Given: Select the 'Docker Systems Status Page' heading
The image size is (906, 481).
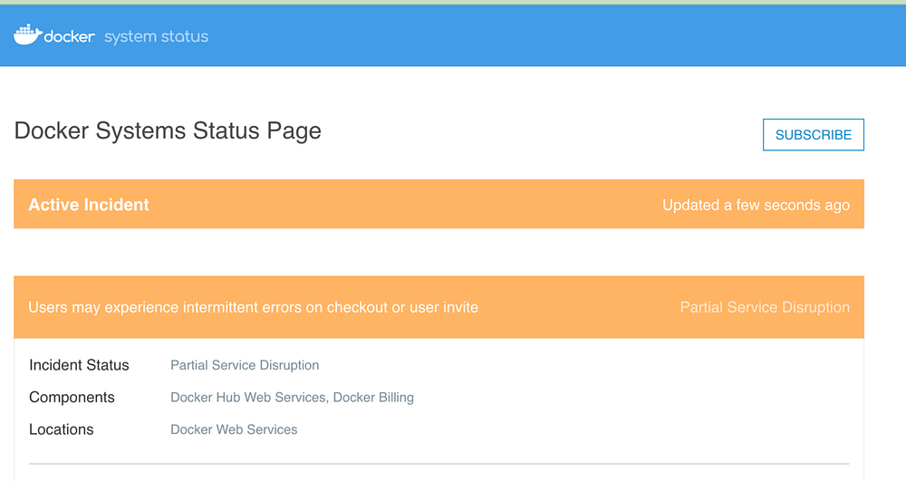Looking at the screenshot, I should (x=168, y=131).
